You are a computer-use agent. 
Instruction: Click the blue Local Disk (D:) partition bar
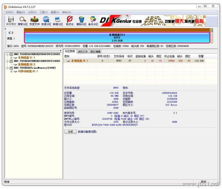coord(117,38)
